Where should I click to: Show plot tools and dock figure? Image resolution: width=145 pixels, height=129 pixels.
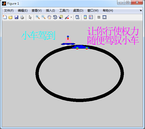105,17
